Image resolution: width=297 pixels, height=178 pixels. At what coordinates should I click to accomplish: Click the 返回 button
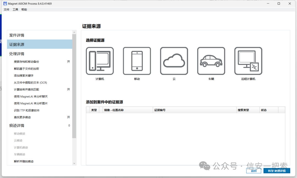click(x=254, y=171)
